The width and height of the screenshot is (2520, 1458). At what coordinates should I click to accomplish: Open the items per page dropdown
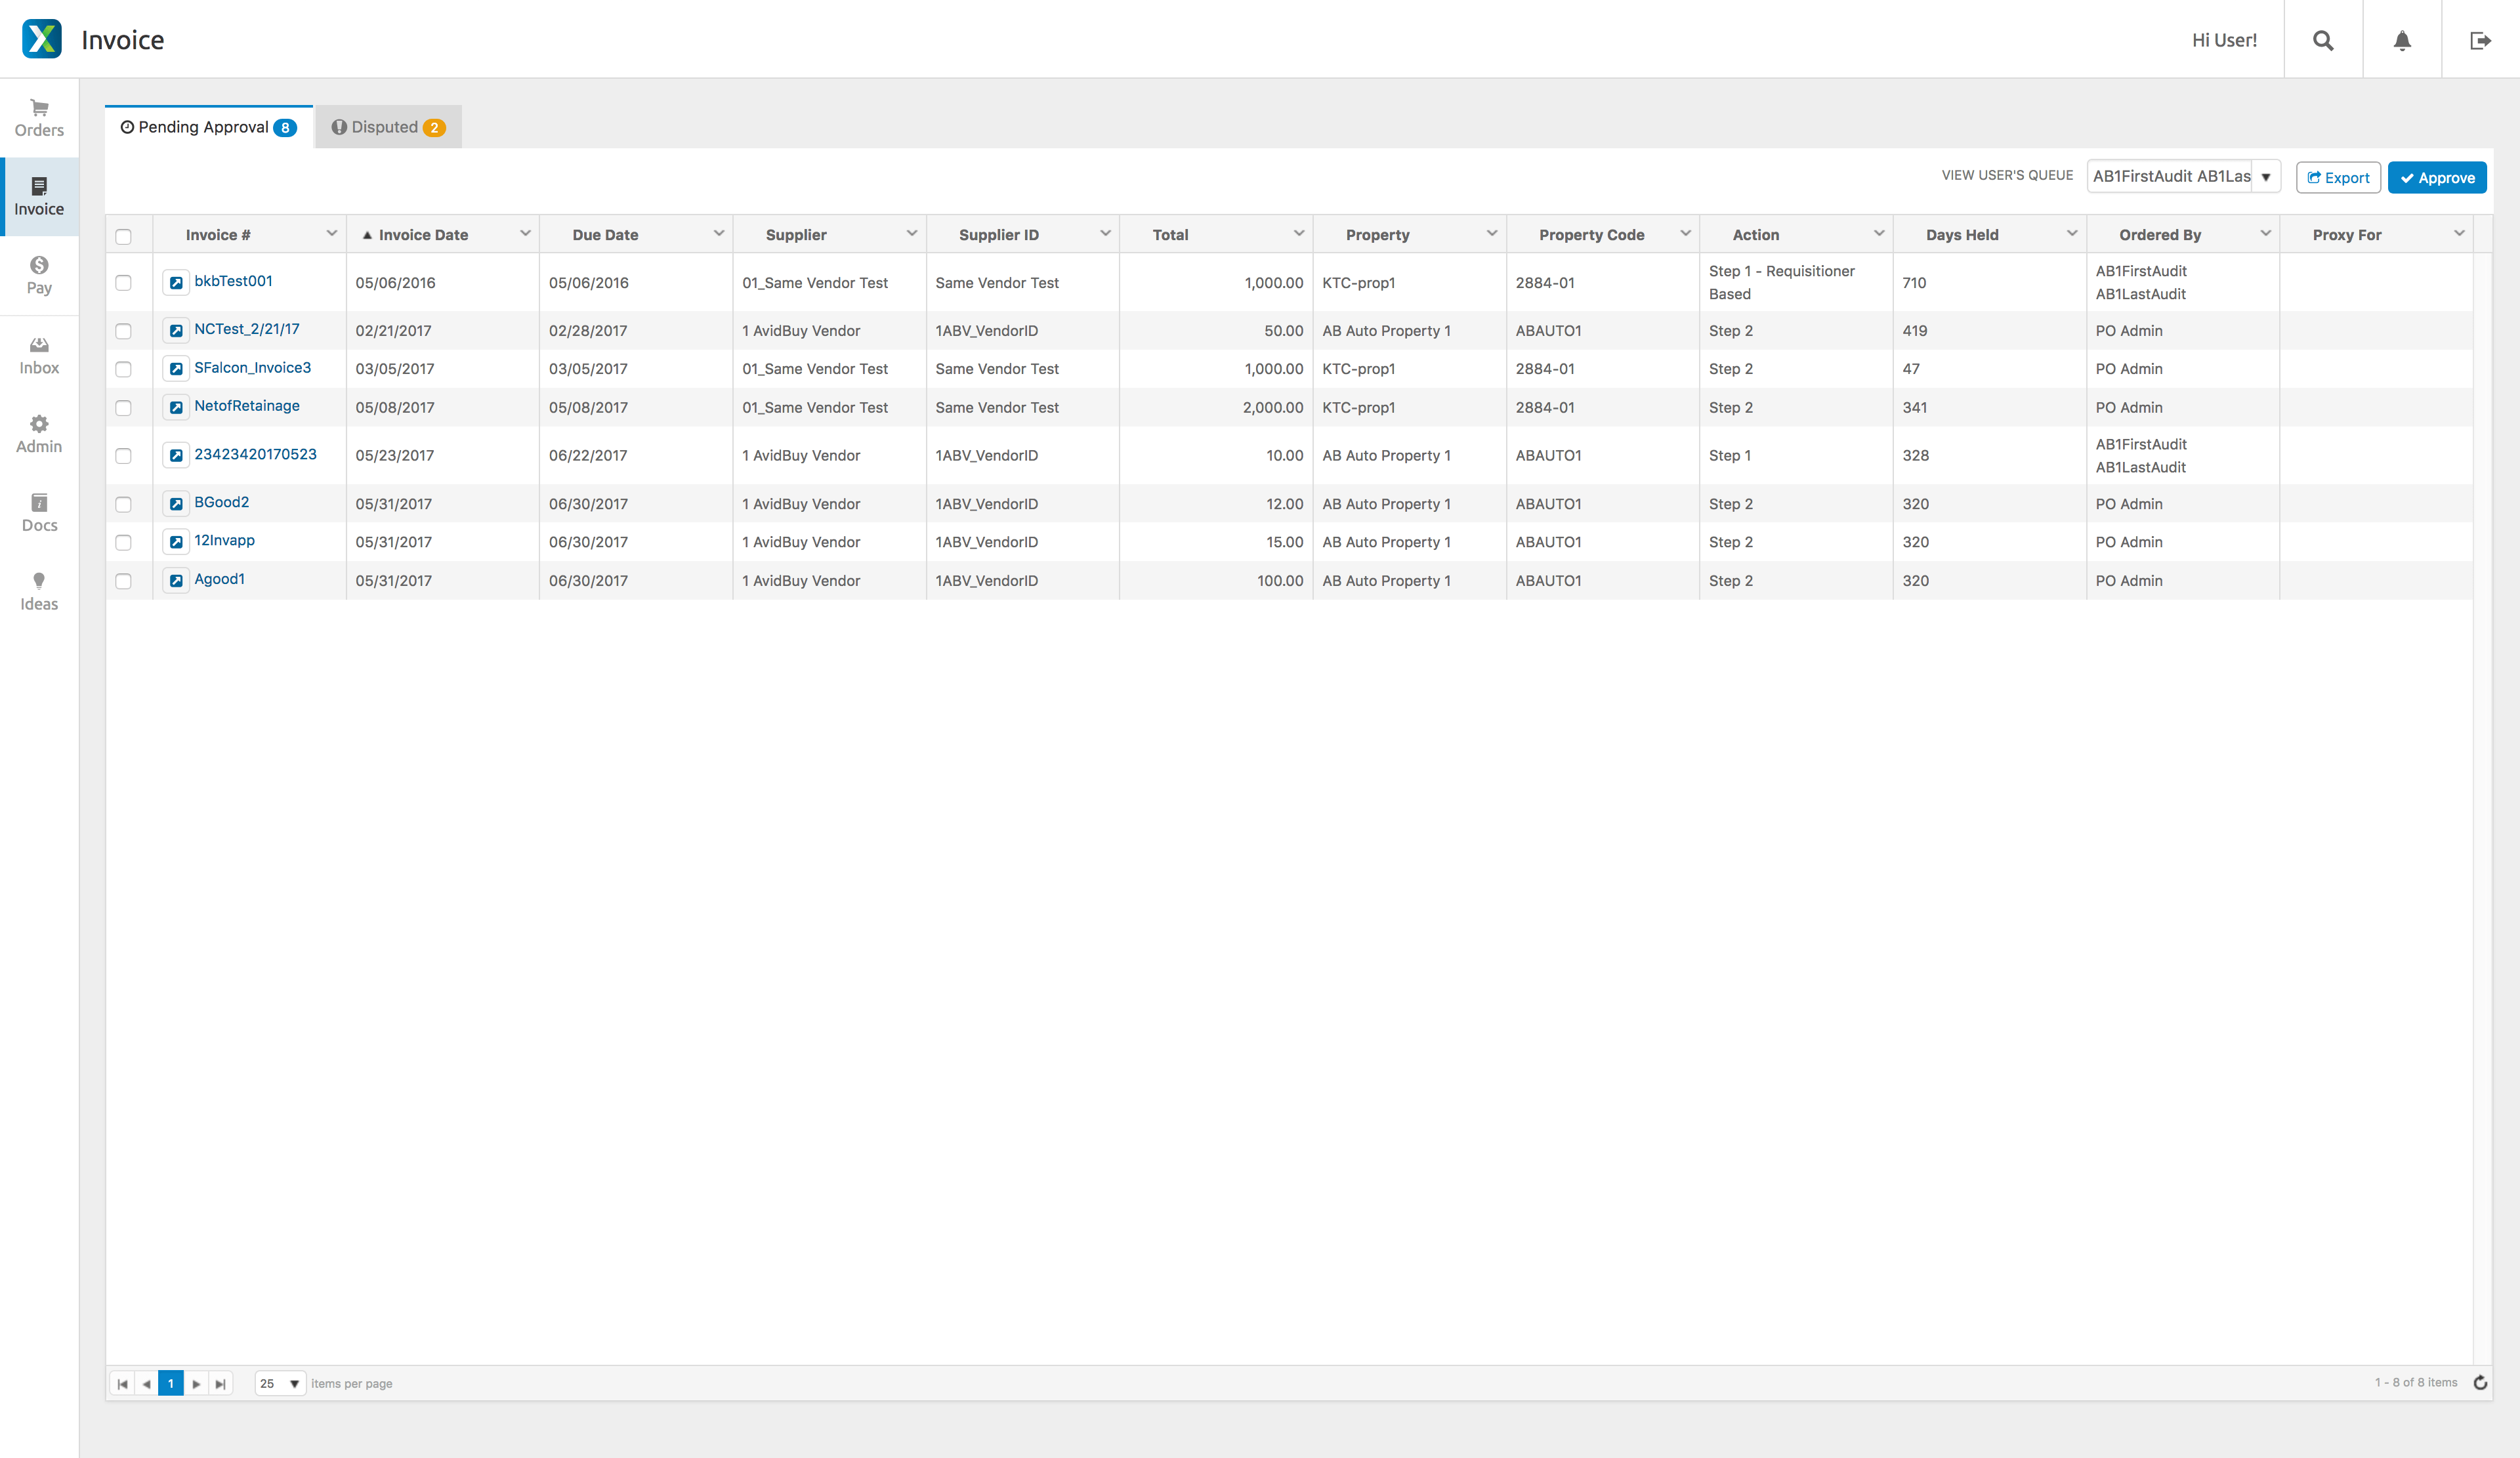pos(294,1384)
